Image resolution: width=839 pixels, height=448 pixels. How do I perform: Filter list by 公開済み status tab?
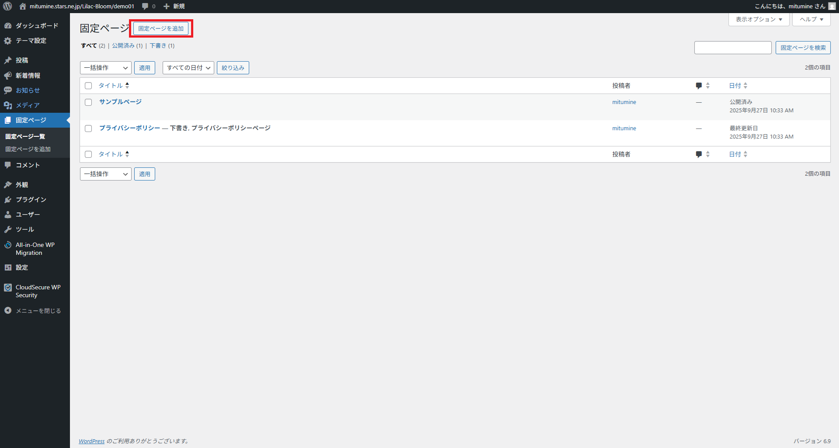click(x=123, y=46)
